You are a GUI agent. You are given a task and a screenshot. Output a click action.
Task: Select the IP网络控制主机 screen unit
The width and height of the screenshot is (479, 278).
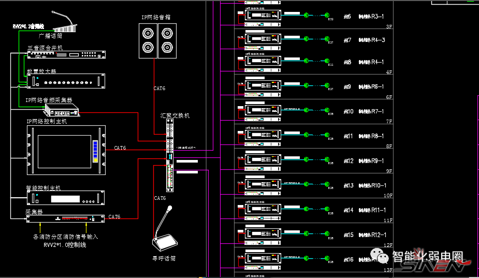tap(66, 150)
